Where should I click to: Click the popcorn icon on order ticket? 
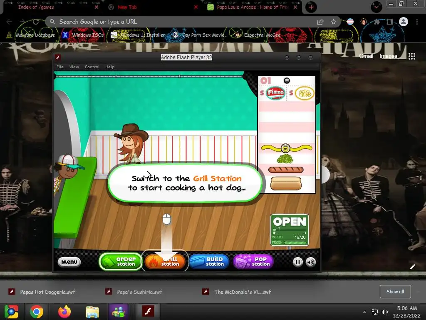coord(305,93)
